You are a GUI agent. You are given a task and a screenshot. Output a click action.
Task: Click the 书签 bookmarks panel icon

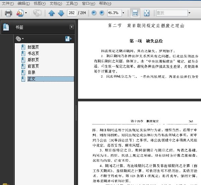(x=6, y=27)
